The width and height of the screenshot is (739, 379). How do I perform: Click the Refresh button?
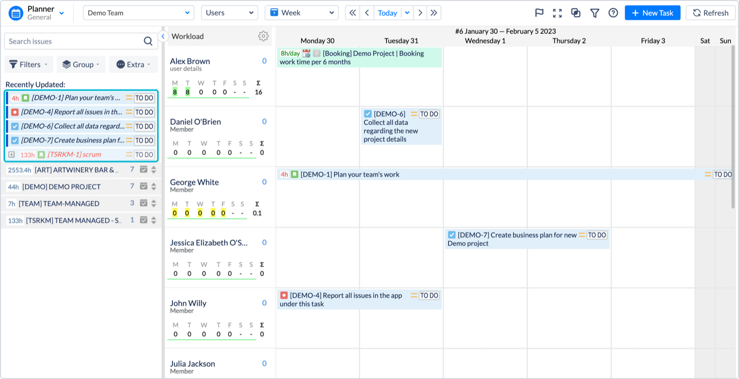coord(710,12)
